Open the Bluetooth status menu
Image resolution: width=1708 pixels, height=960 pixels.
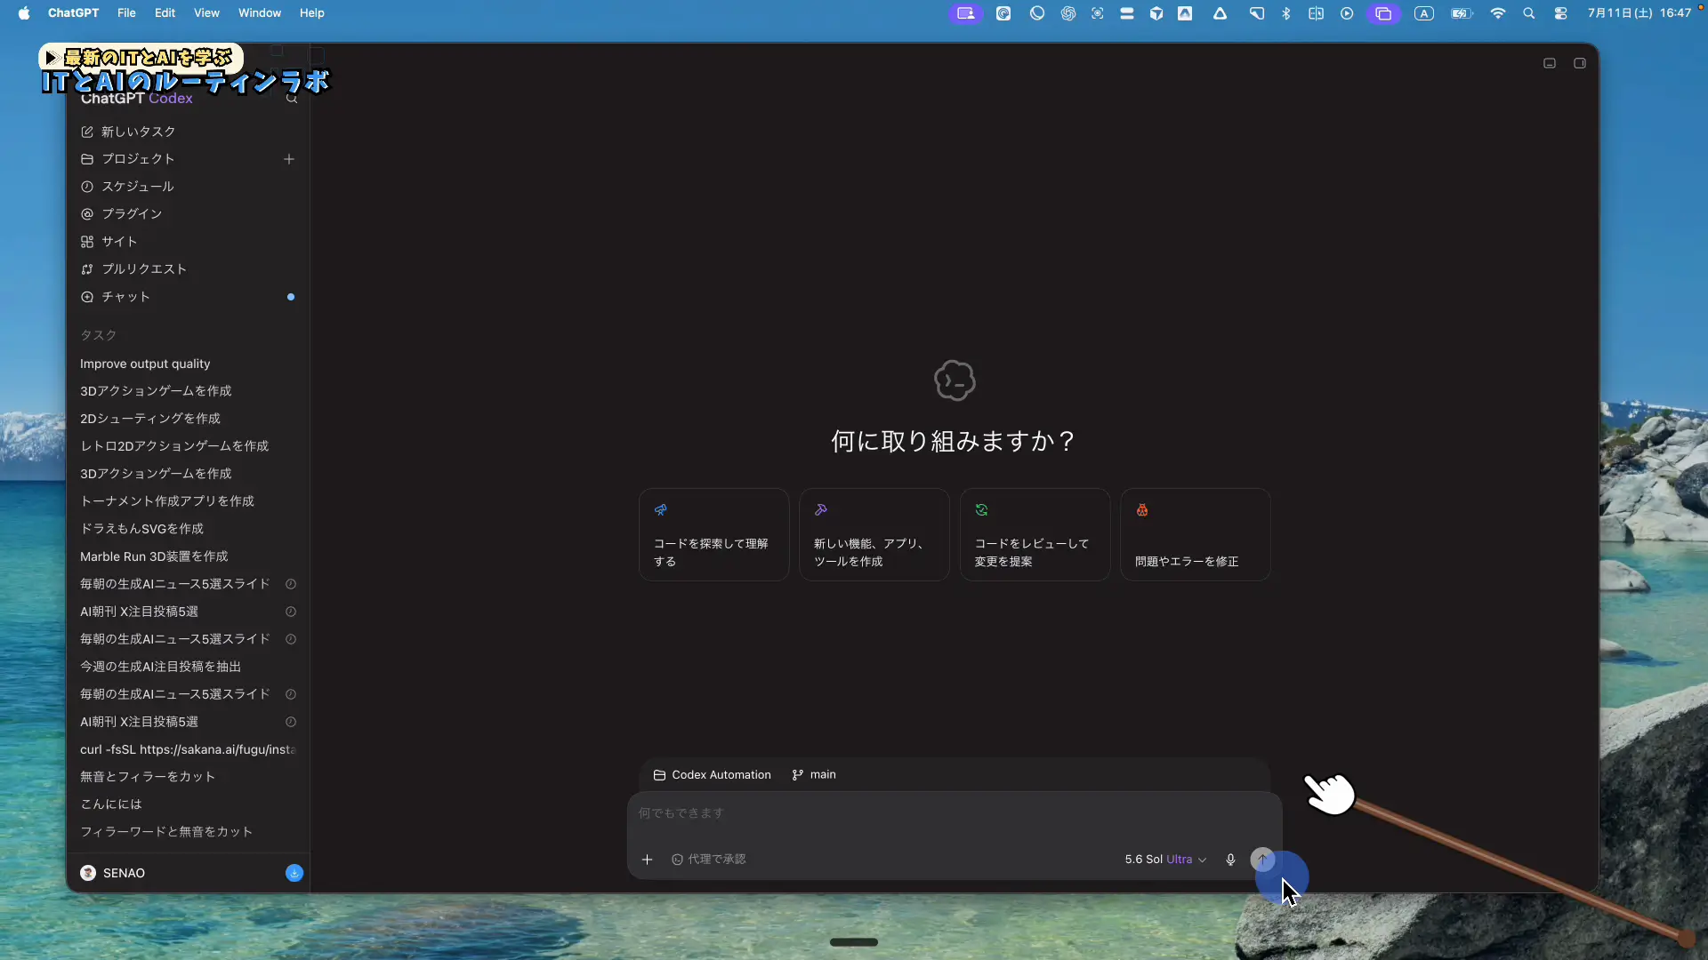click(x=1286, y=13)
